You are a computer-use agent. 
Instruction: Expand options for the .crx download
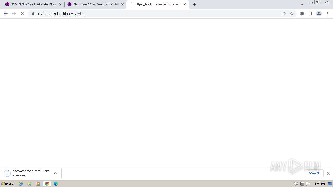point(55,173)
